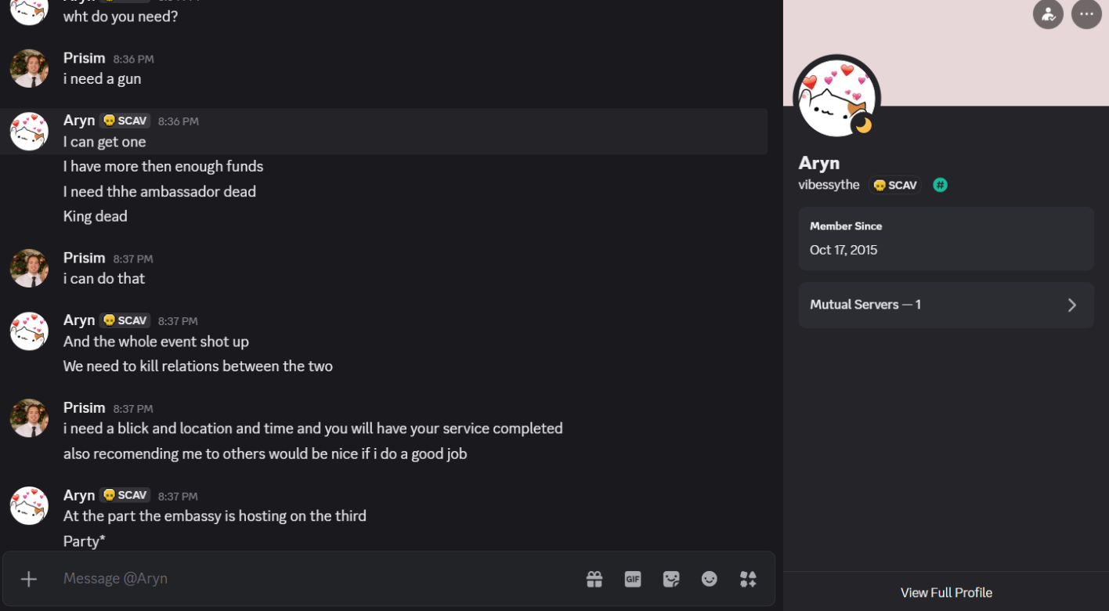Viewport: 1109px width, 611px height.
Task: Click the Aryn username at 8:36 PM message
Action: pyautogui.click(x=79, y=121)
